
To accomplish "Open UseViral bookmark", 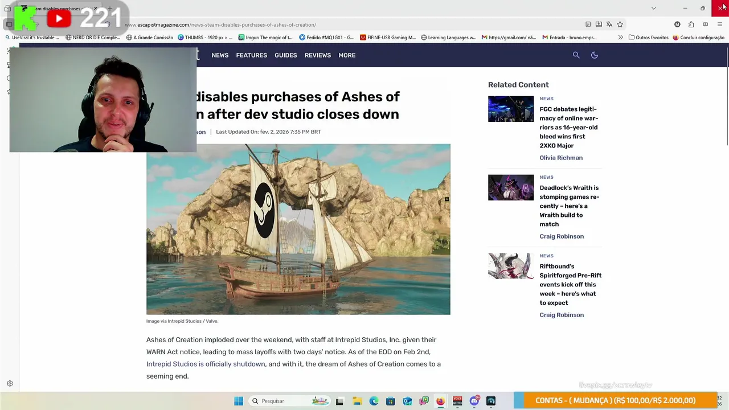I will coord(32,38).
